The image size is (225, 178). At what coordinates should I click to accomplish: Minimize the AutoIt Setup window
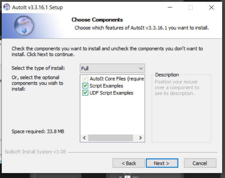coord(170,7)
